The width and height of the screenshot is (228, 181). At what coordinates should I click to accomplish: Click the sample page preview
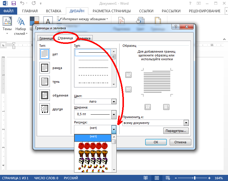[157, 82]
